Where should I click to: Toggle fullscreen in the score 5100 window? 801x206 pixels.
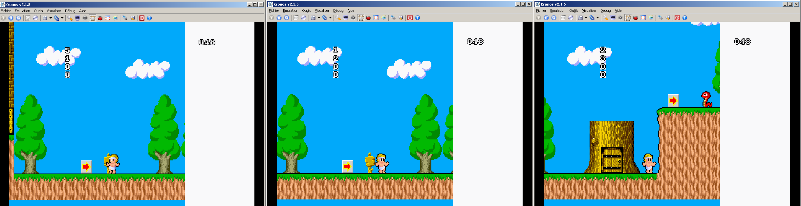pos(108,18)
